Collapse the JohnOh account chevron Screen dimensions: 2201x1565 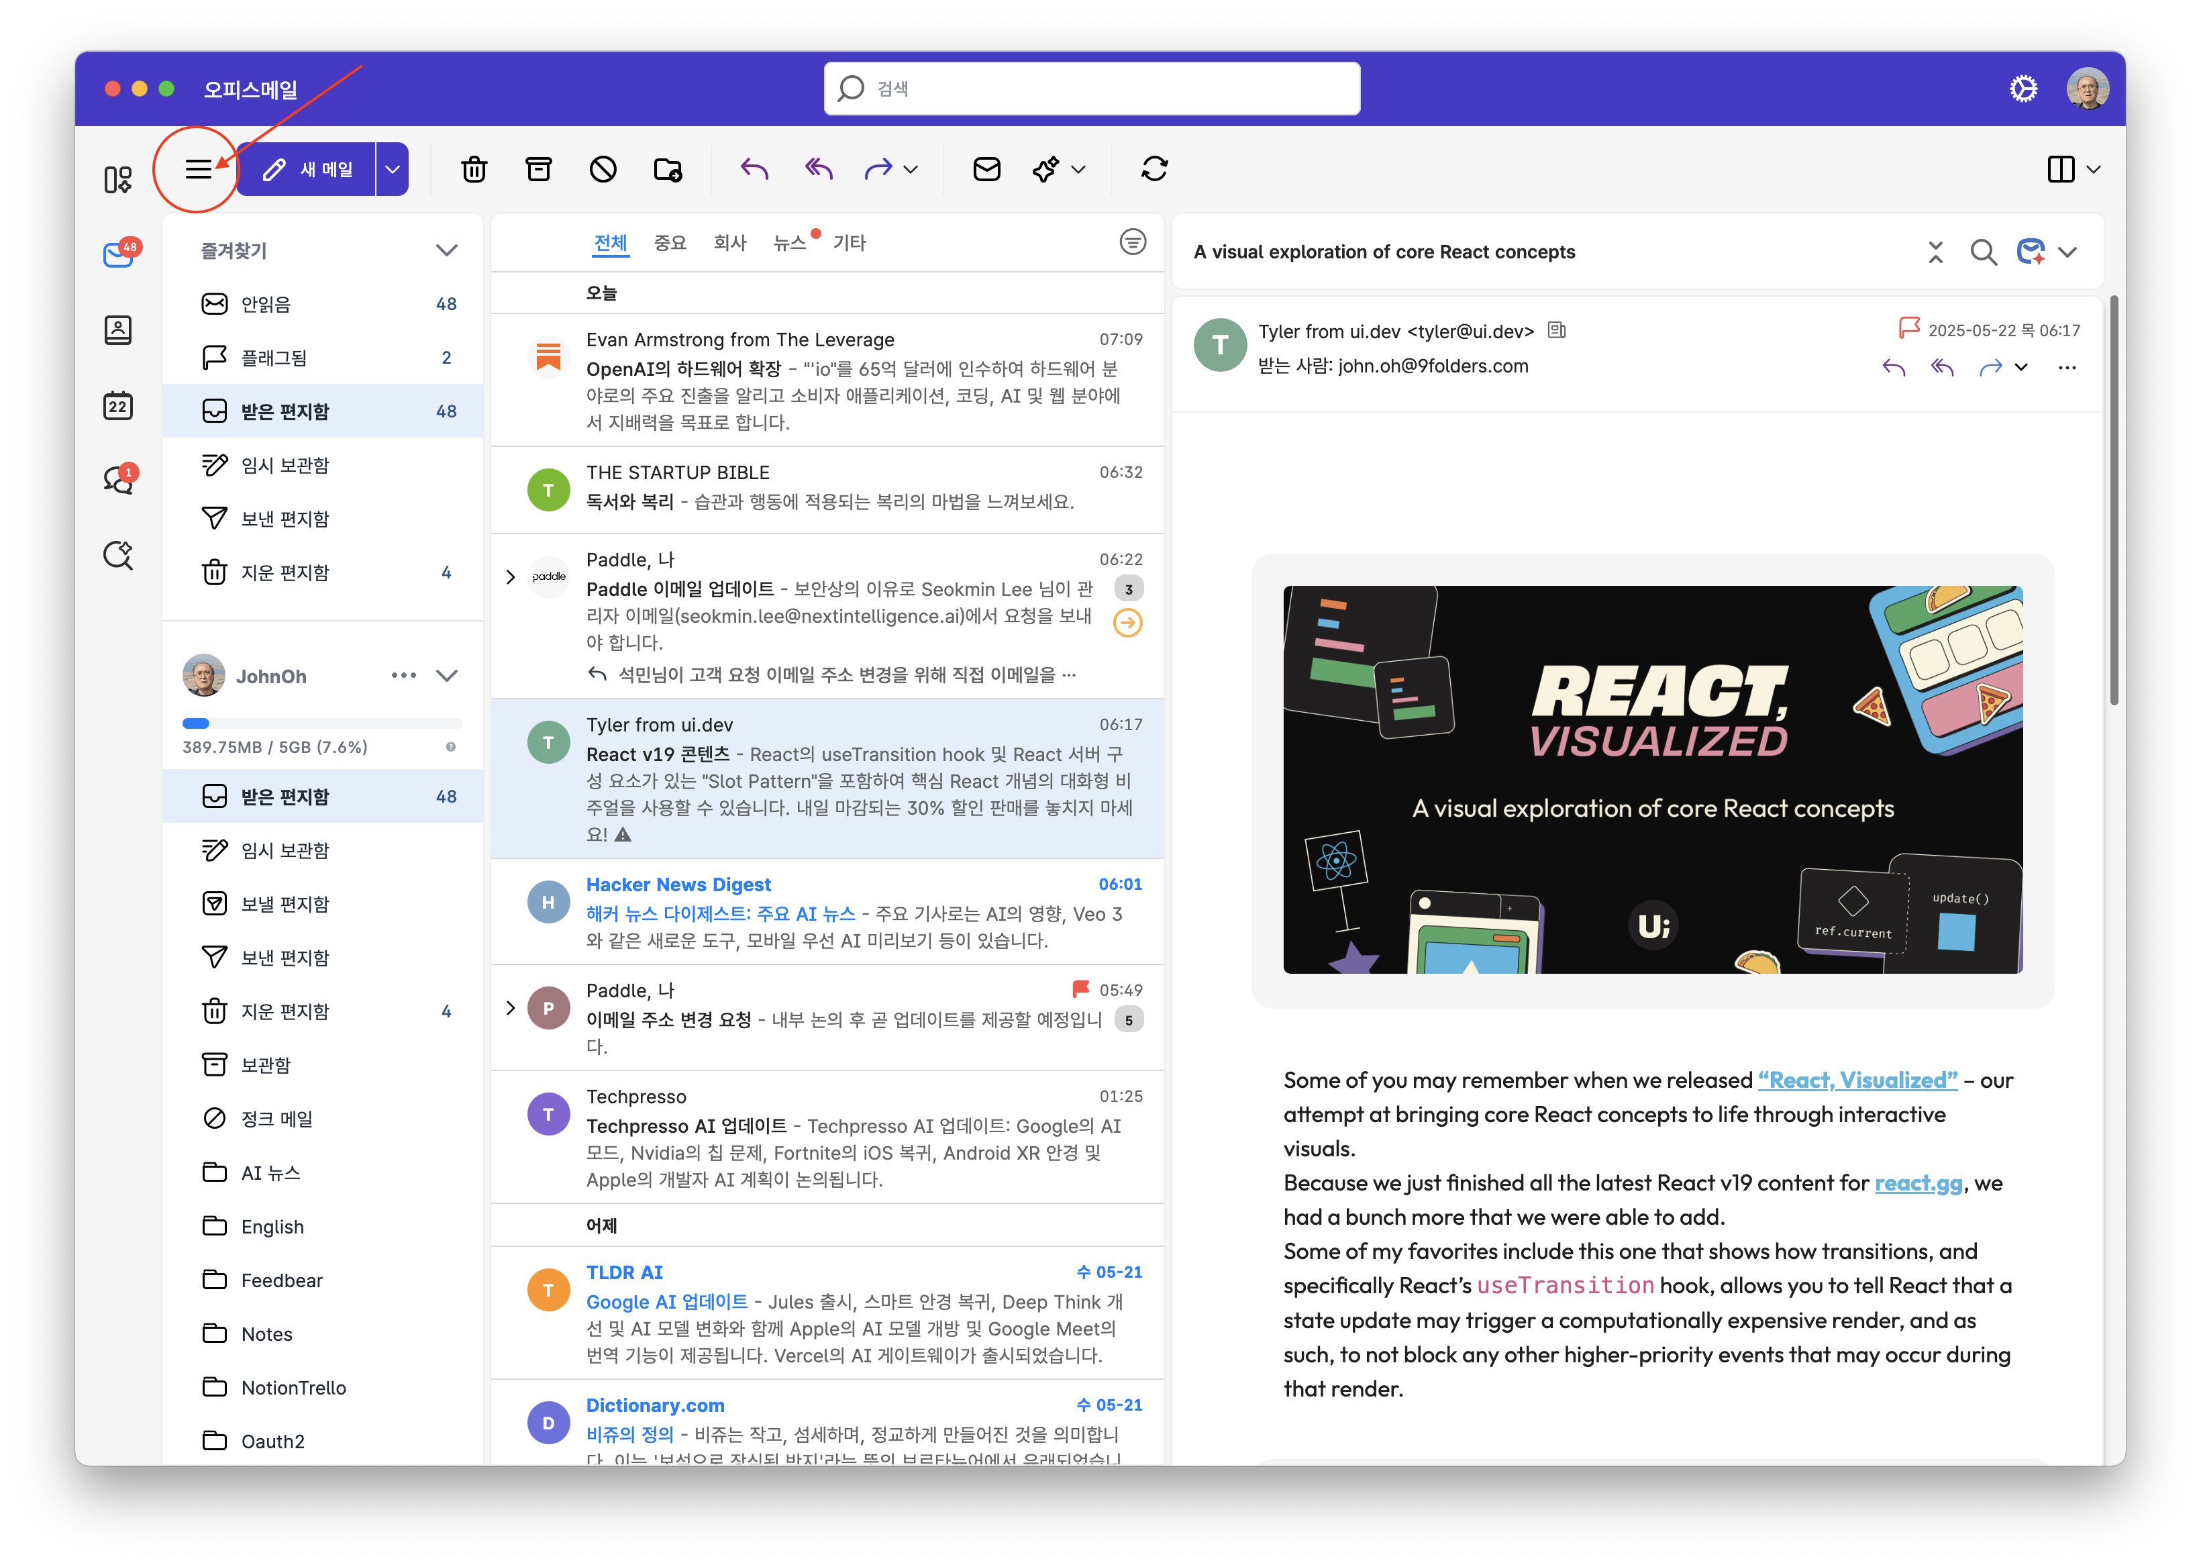pyautogui.click(x=446, y=676)
